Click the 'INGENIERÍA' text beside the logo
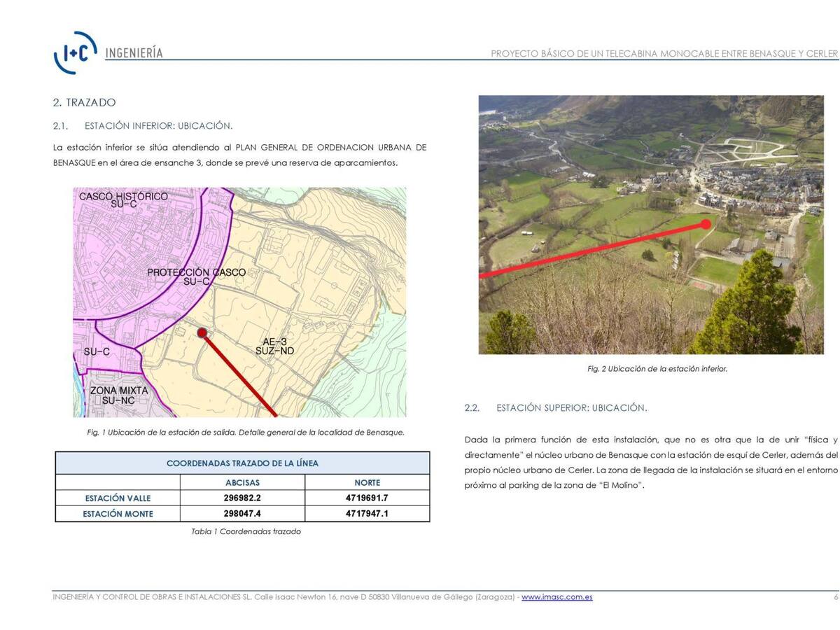 click(134, 53)
